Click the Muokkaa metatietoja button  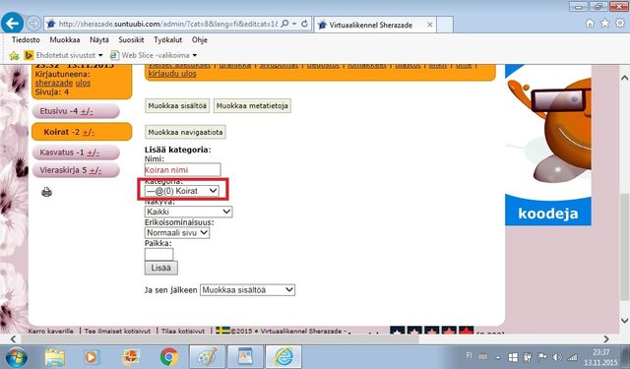click(252, 106)
